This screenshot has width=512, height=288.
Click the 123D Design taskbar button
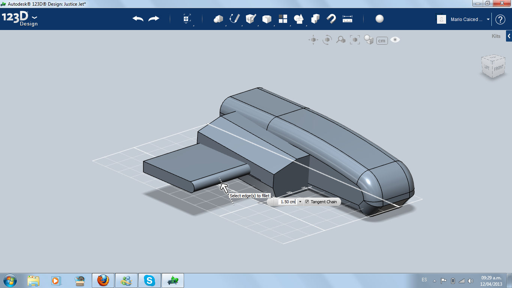173,280
